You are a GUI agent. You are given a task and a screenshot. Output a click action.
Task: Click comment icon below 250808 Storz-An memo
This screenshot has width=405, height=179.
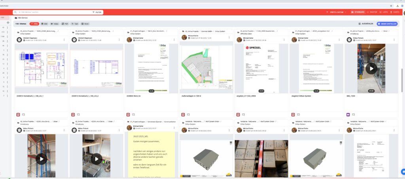click(133, 114)
